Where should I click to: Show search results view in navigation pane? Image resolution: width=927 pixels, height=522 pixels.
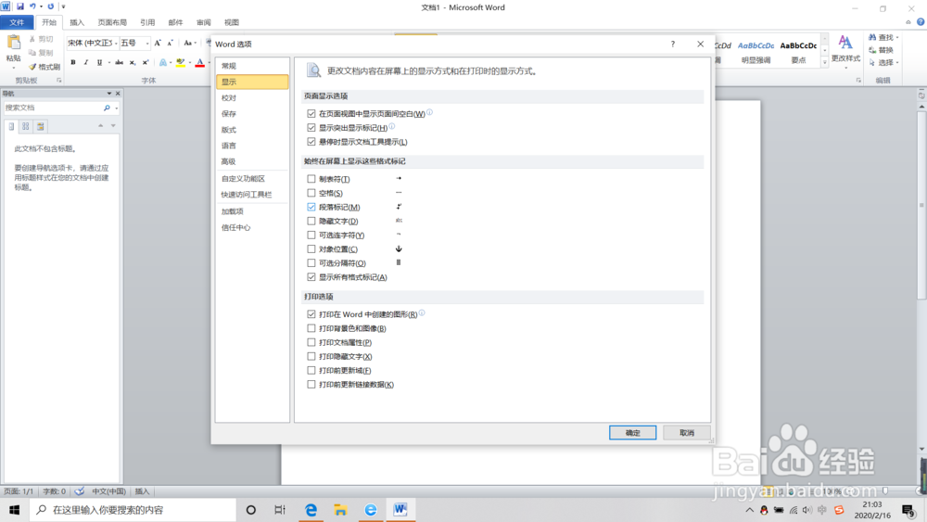coord(40,126)
